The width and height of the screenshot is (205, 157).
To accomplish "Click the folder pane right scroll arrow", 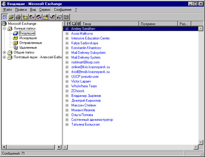I will point(59,147).
